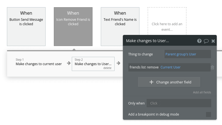
Task: Select the Icon Remove Friend event
Action: pos(73,26)
